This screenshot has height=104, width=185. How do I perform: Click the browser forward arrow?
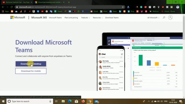(7, 7)
